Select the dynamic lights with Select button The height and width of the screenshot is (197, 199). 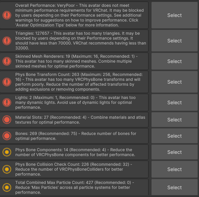[175, 103]
